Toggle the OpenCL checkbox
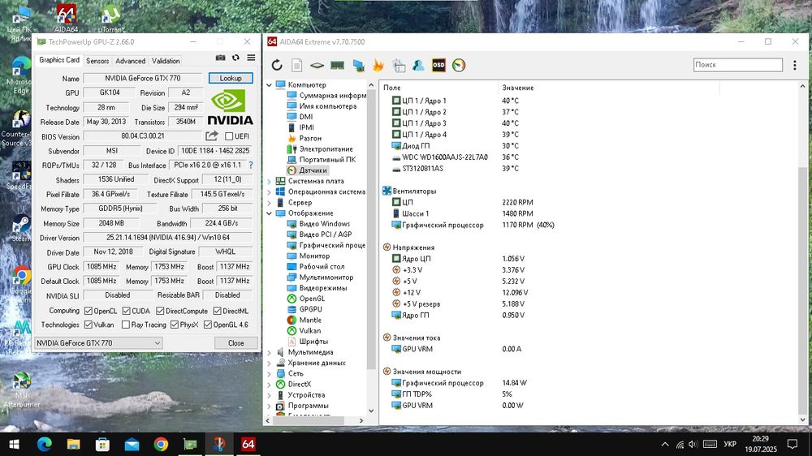 pyautogui.click(x=88, y=311)
